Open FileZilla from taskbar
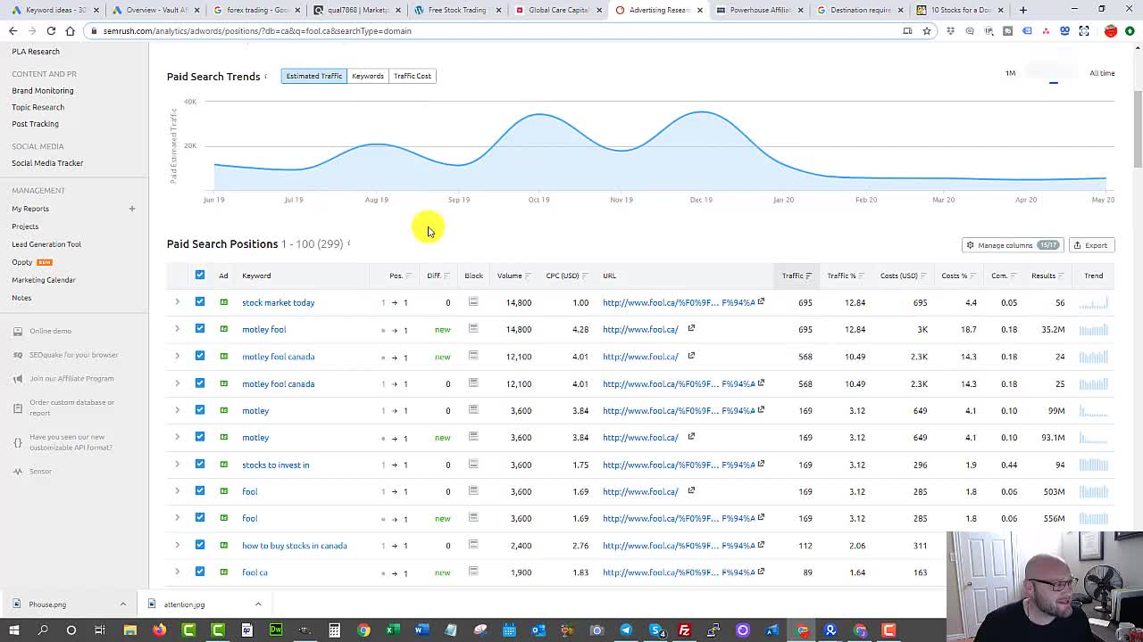The height and width of the screenshot is (642, 1143). point(685,630)
